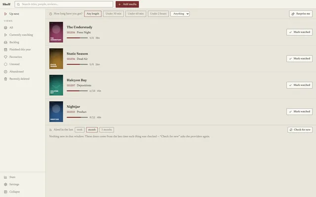Select the Any length filter
This screenshot has width=316, height=197.
(x=93, y=14)
